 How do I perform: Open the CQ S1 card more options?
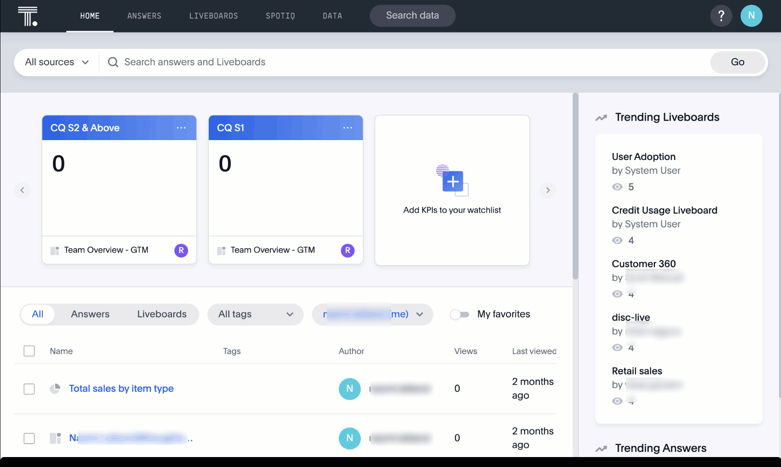(x=347, y=128)
